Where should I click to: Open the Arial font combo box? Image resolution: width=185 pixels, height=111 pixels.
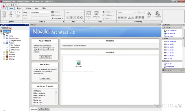pyautogui.click(x=127, y=12)
